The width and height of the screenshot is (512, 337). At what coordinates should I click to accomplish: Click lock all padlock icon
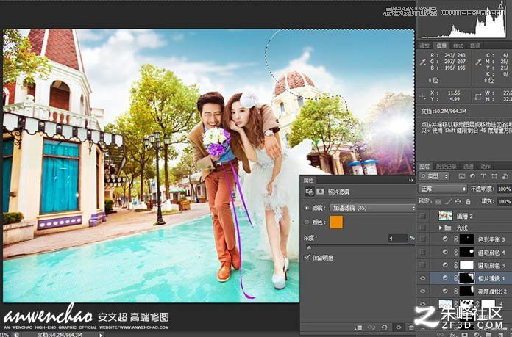pos(468,202)
